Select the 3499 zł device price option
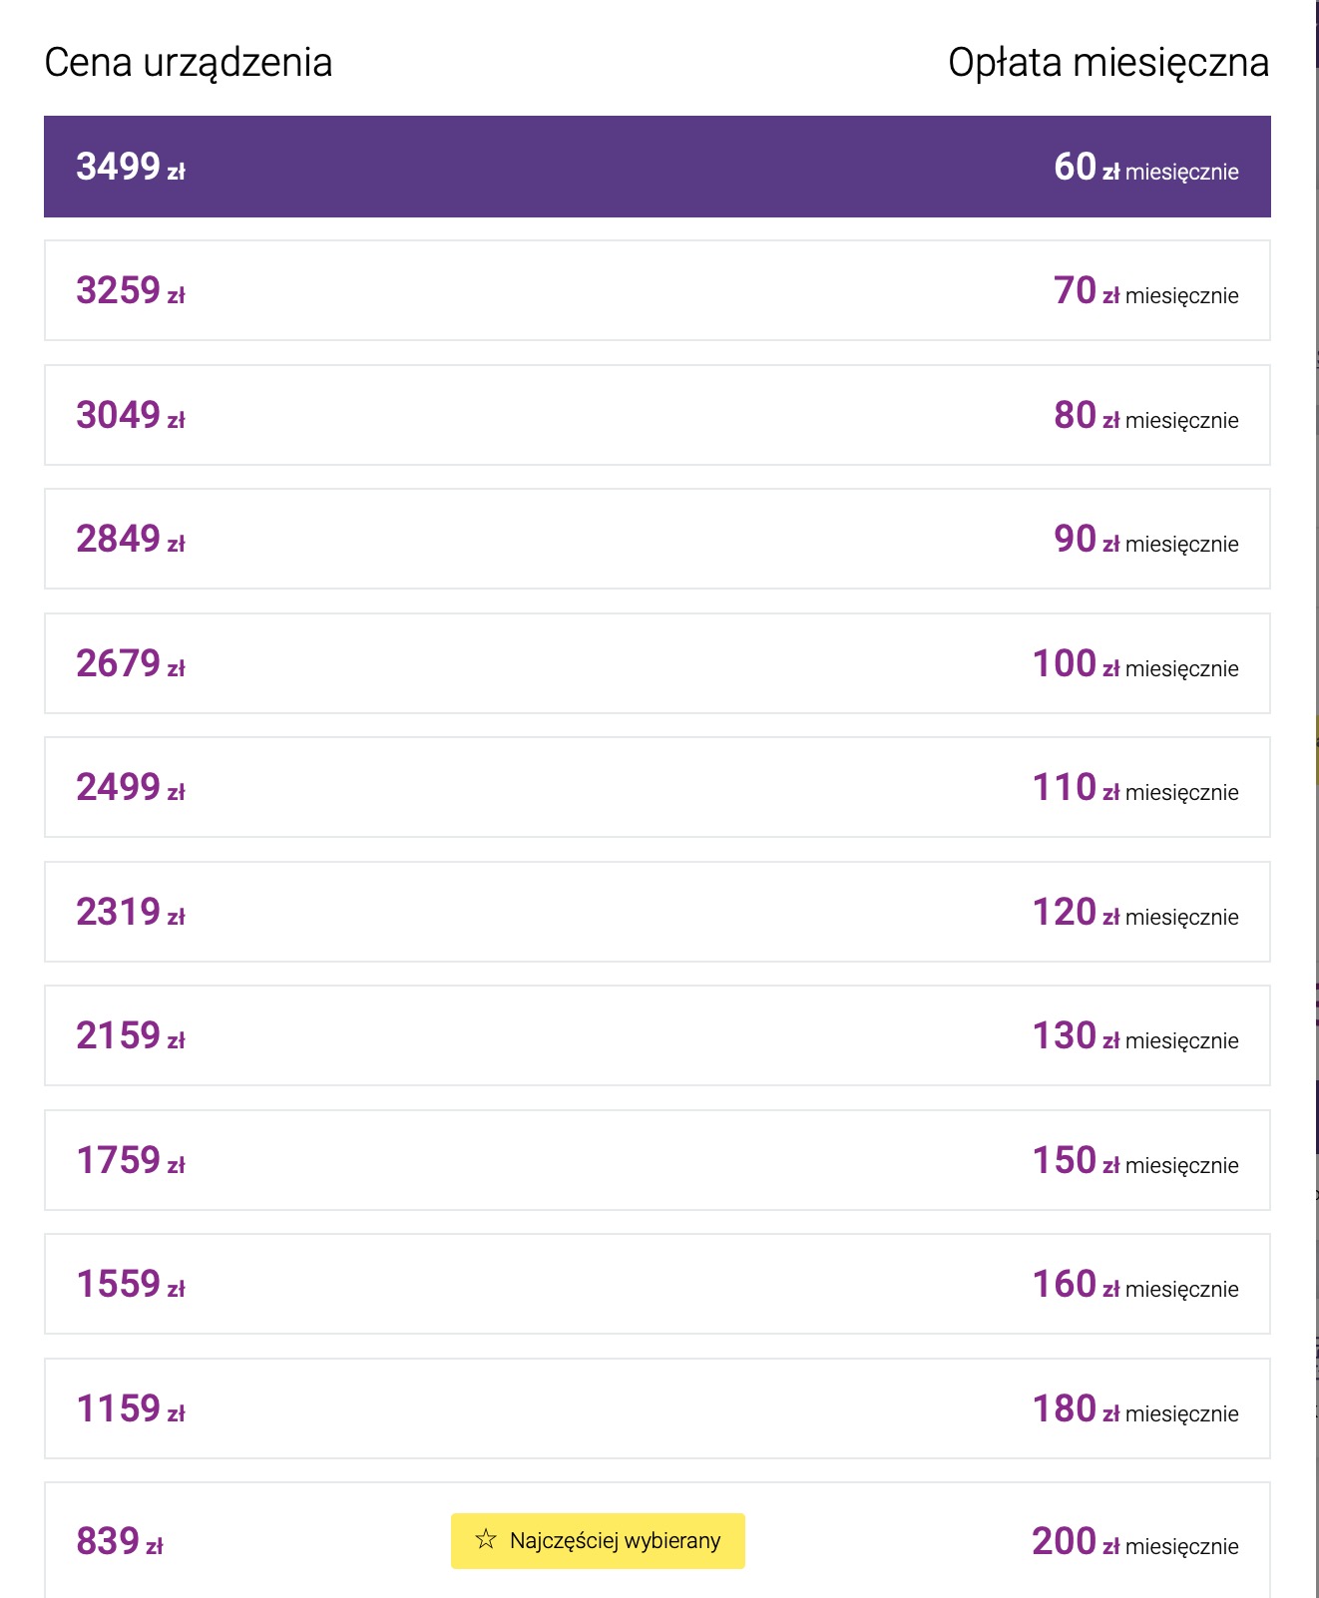Viewport: 1319px width, 1598px height. (657, 167)
